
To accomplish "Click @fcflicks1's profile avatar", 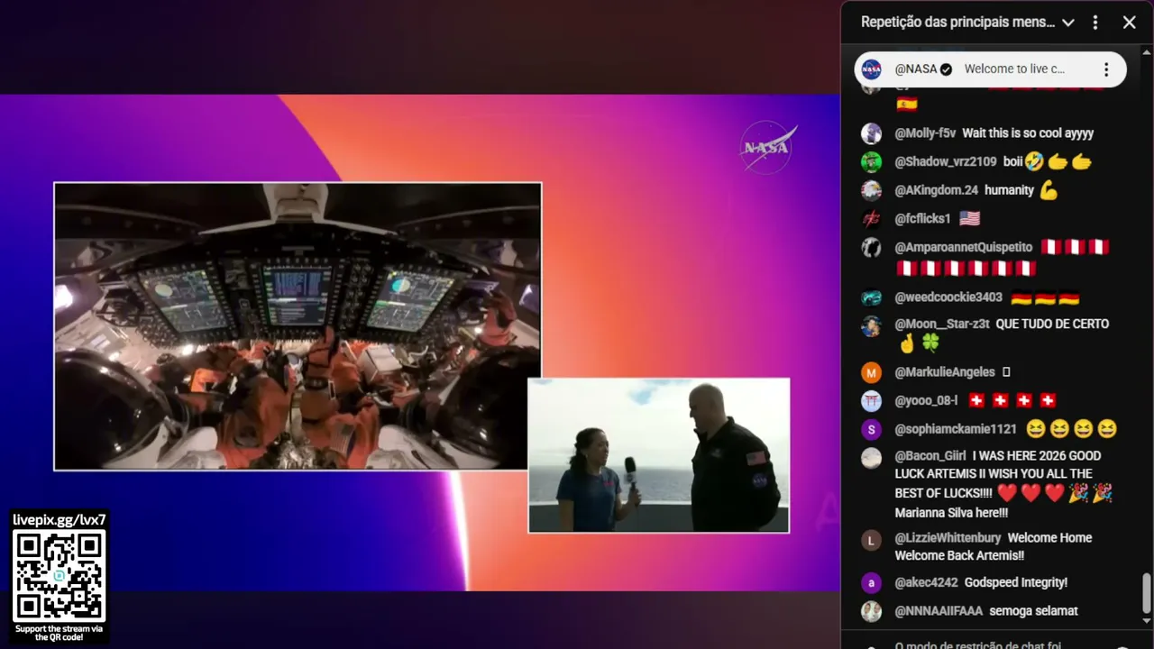I will pos(871,218).
